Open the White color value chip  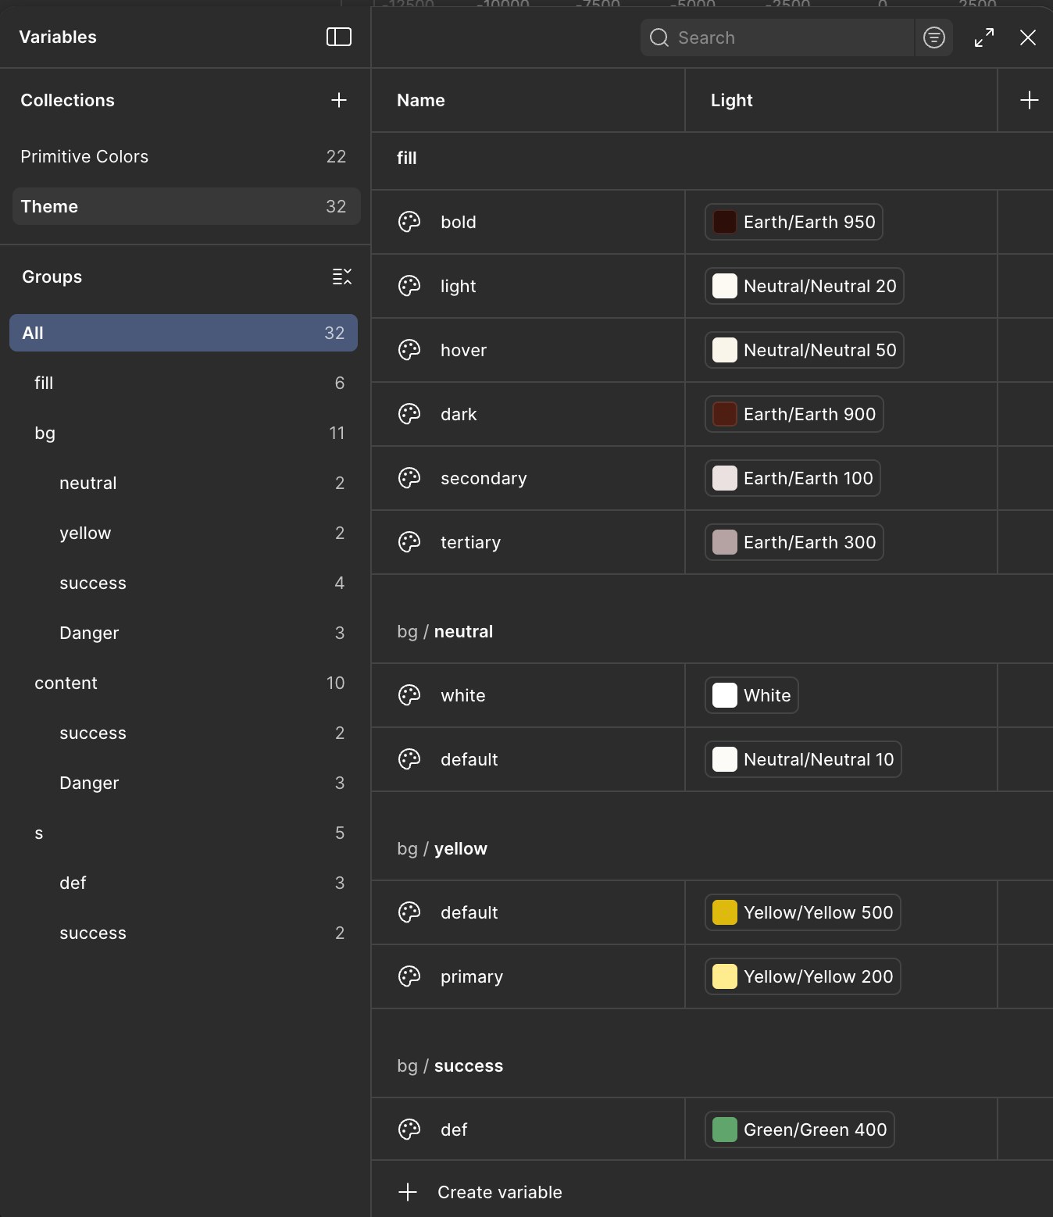click(x=751, y=695)
